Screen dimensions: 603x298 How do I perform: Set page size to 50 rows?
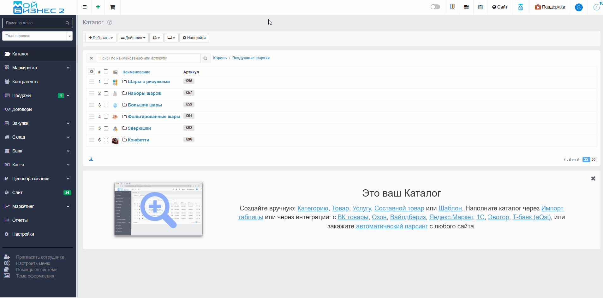594,160
